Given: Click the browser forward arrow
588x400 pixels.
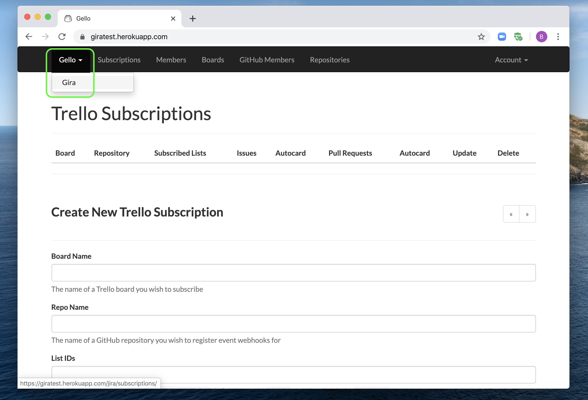Looking at the screenshot, I should pos(45,37).
